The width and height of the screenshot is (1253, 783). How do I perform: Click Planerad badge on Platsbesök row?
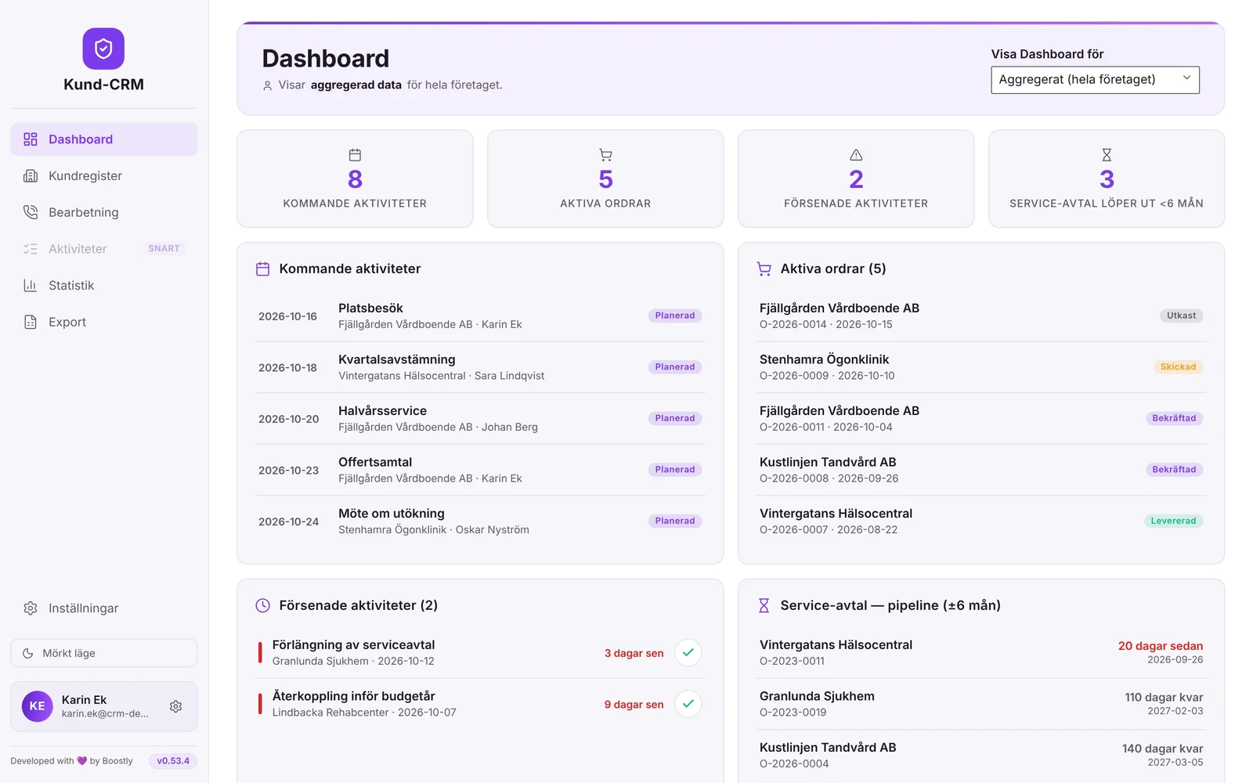(x=675, y=316)
